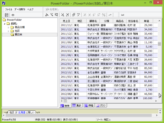The image size is (164, 123).
Task: Switch to the 伸縮 tab
Action: coord(89,105)
